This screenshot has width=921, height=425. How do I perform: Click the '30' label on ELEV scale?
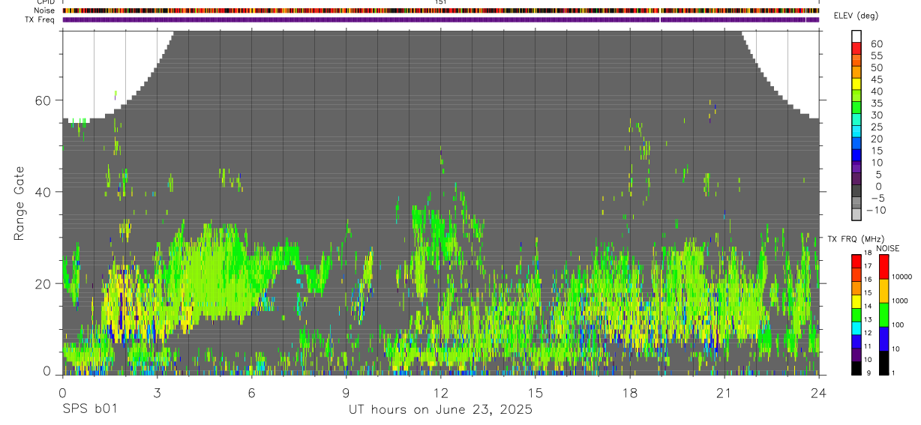[x=877, y=115]
